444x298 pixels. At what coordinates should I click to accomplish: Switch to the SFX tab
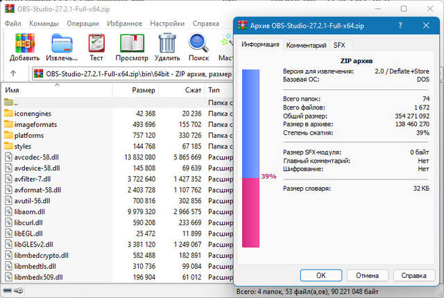(x=339, y=45)
